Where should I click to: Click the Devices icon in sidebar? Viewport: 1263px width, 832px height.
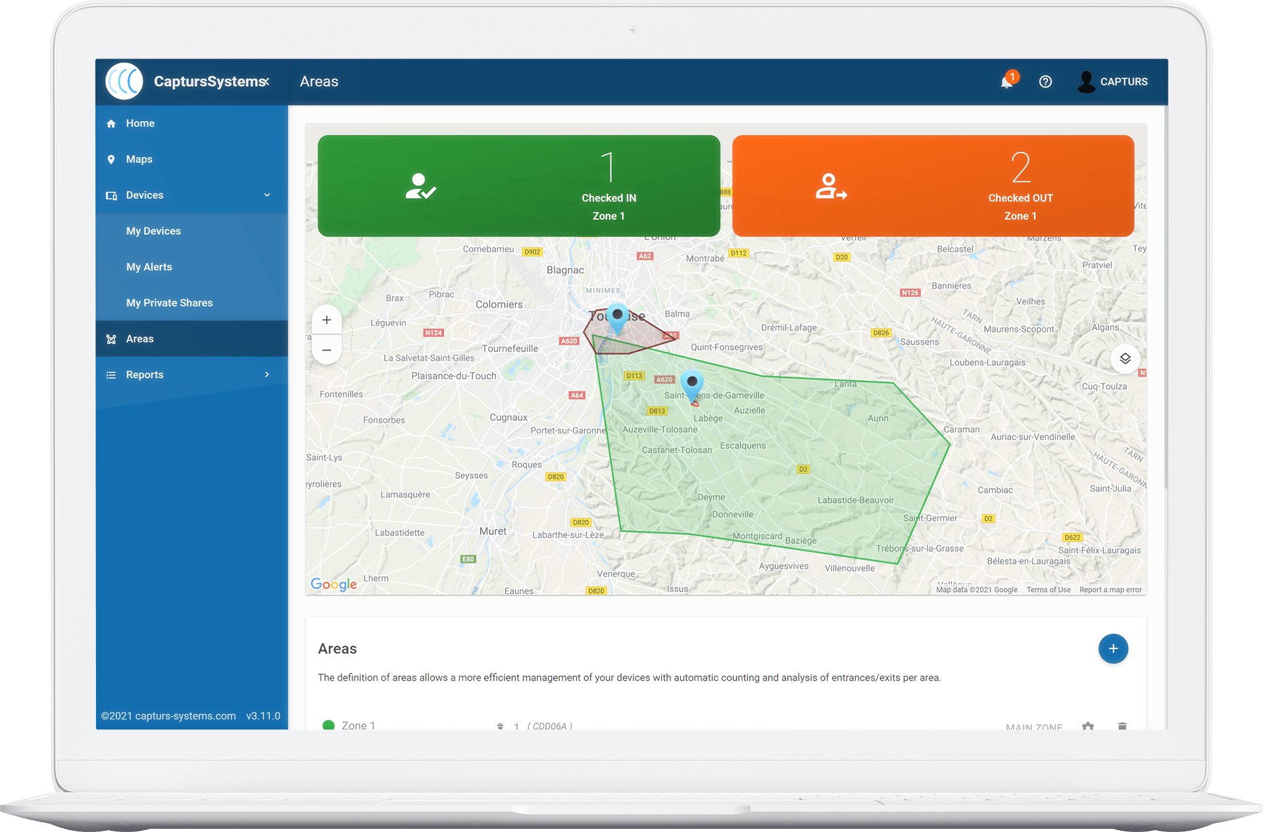pyautogui.click(x=111, y=195)
